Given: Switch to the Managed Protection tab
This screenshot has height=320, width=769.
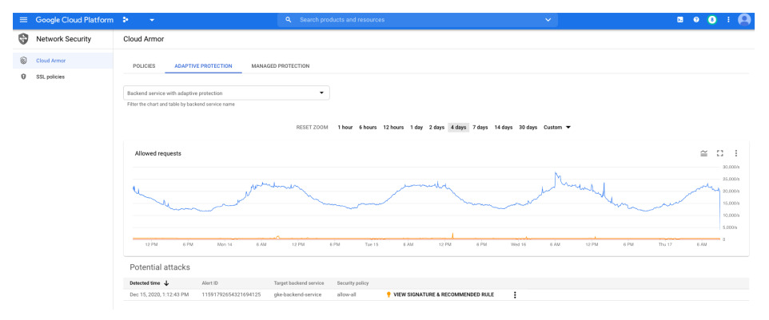Looking at the screenshot, I should (x=280, y=66).
